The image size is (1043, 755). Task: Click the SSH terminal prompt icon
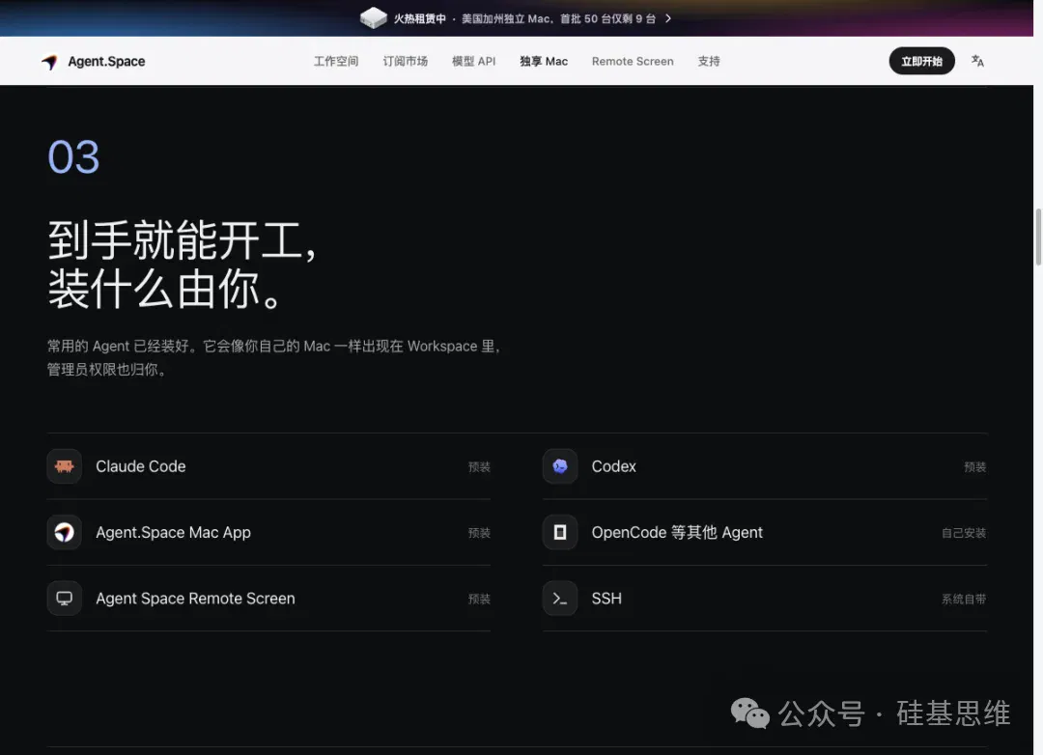click(x=560, y=598)
